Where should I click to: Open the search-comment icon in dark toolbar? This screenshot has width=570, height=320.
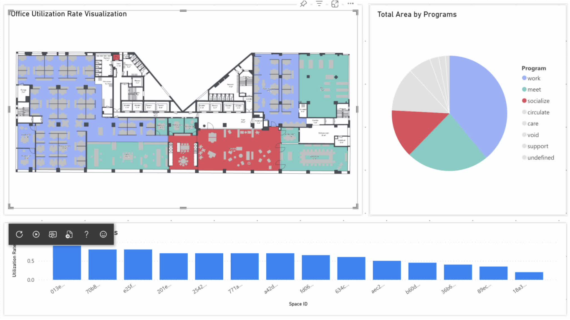[x=53, y=234]
